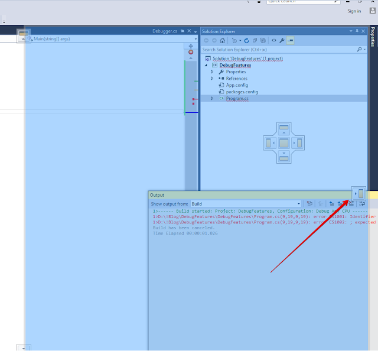378x351 pixels.
Task: Click the Output window title bar
Action: click(250, 195)
